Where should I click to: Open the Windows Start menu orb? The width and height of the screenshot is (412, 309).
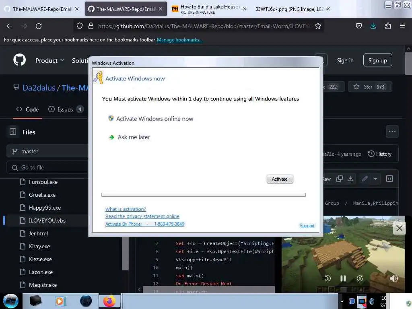pos(10,301)
